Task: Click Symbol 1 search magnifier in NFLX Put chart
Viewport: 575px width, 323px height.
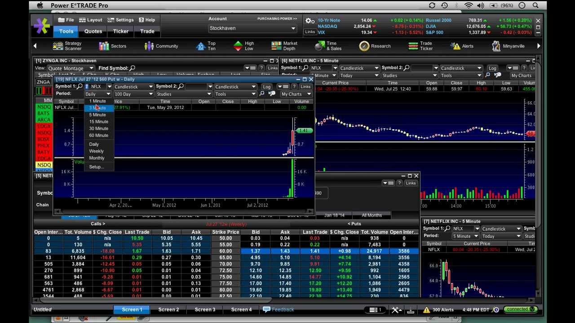Action: pos(80,86)
